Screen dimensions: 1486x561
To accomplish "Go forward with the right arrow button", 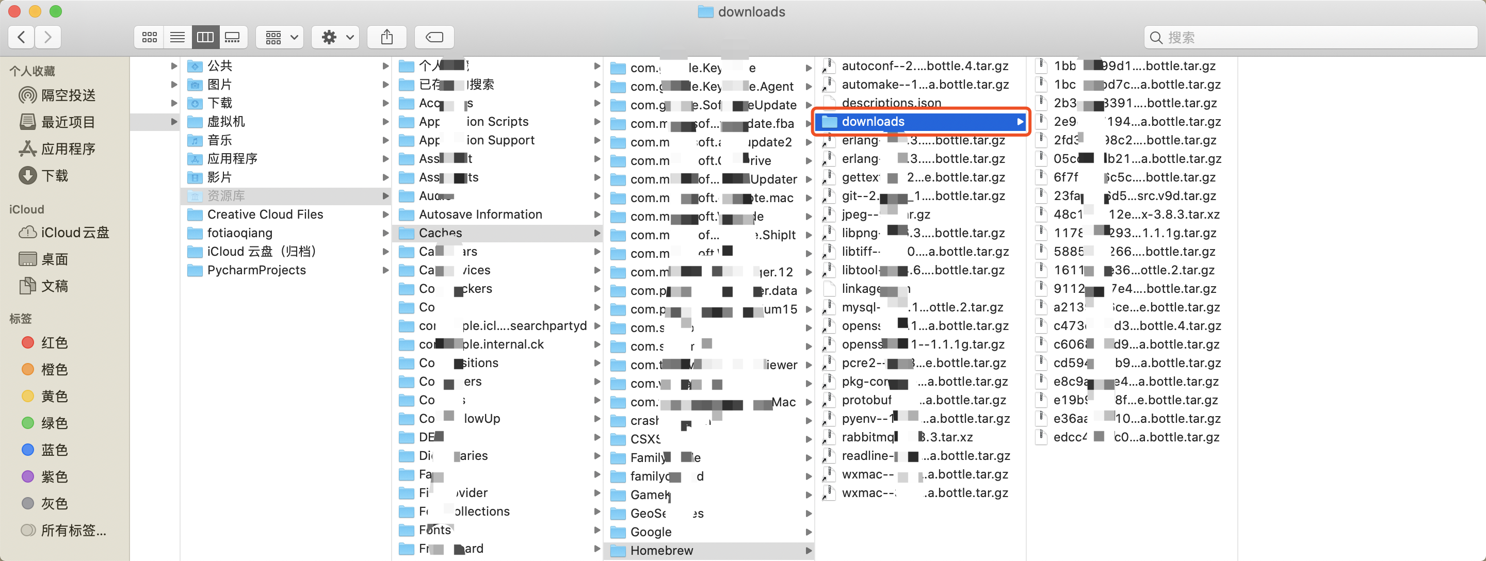I will click(48, 38).
